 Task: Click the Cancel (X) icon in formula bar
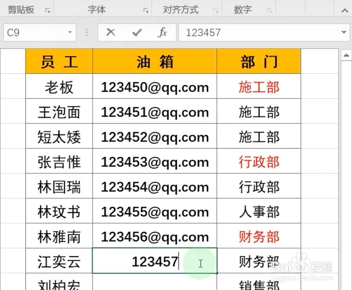coord(110,32)
